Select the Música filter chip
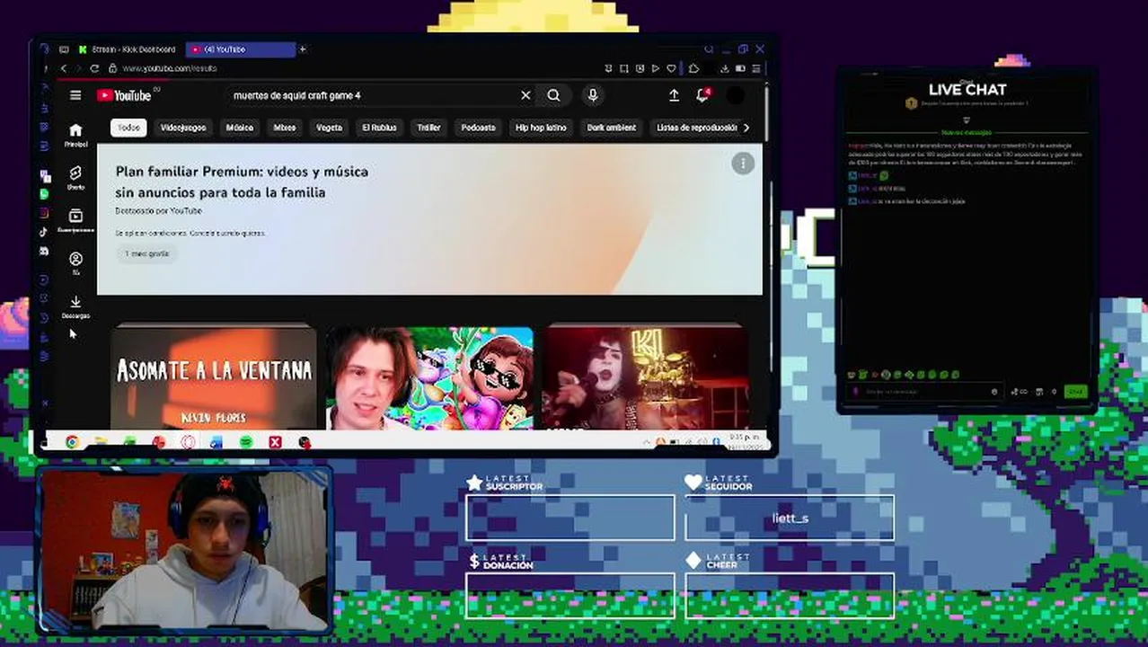The image size is (1148, 647). (239, 128)
